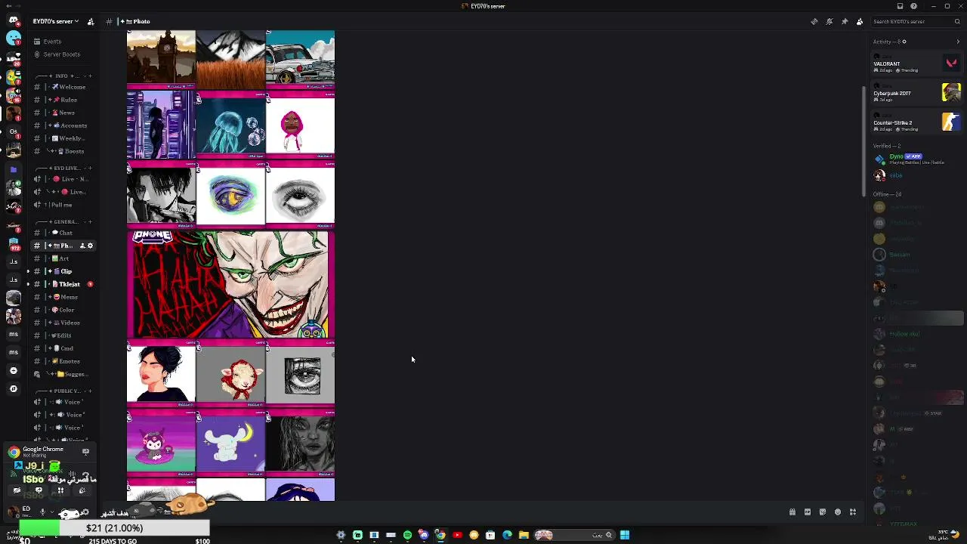Open the Art channel
967x544 pixels.
(63, 258)
